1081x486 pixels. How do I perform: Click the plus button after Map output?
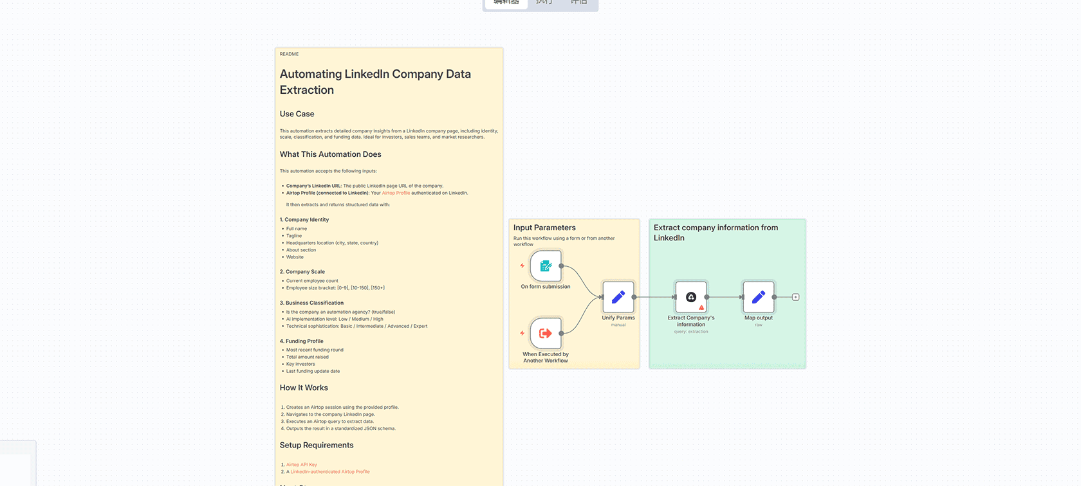[795, 297]
